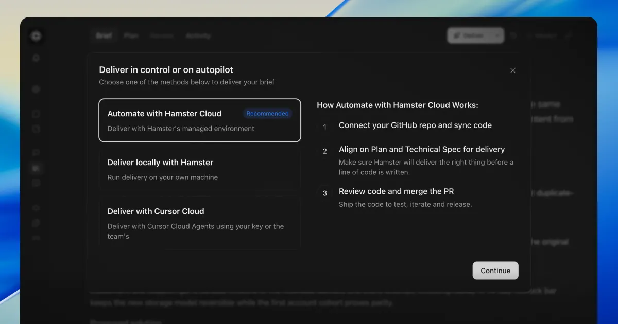Click 'Run delivery on your own machine' description
The height and width of the screenshot is (324, 618).
pos(163,177)
